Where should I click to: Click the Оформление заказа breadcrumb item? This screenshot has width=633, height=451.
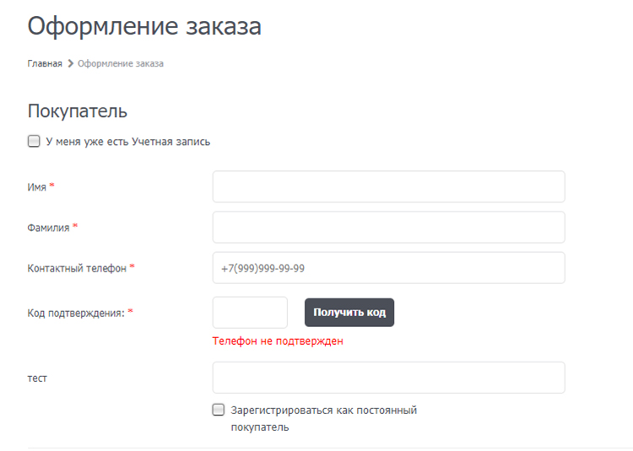tap(121, 63)
